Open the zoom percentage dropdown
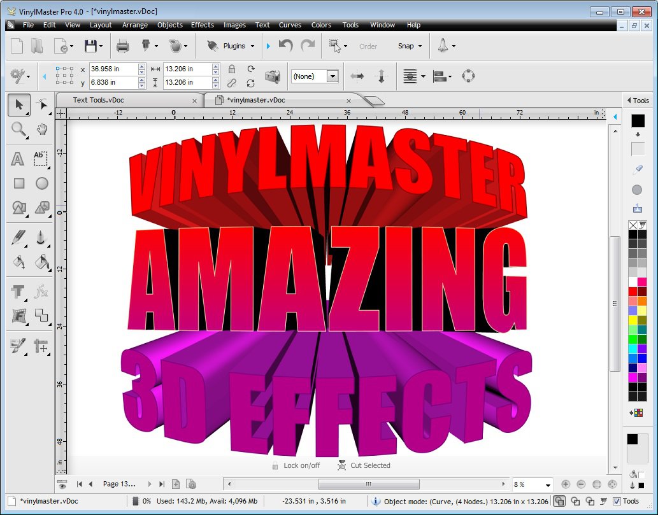Viewport: 658px width, 515px height. pyautogui.click(x=548, y=485)
